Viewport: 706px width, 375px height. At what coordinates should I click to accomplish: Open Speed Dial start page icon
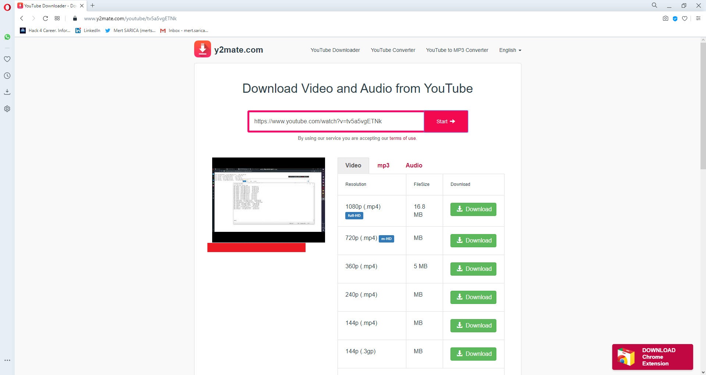57,18
